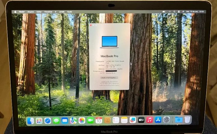Open Finder from the Dock

(x=31, y=121)
